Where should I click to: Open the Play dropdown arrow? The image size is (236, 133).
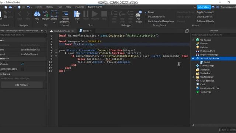77,22
